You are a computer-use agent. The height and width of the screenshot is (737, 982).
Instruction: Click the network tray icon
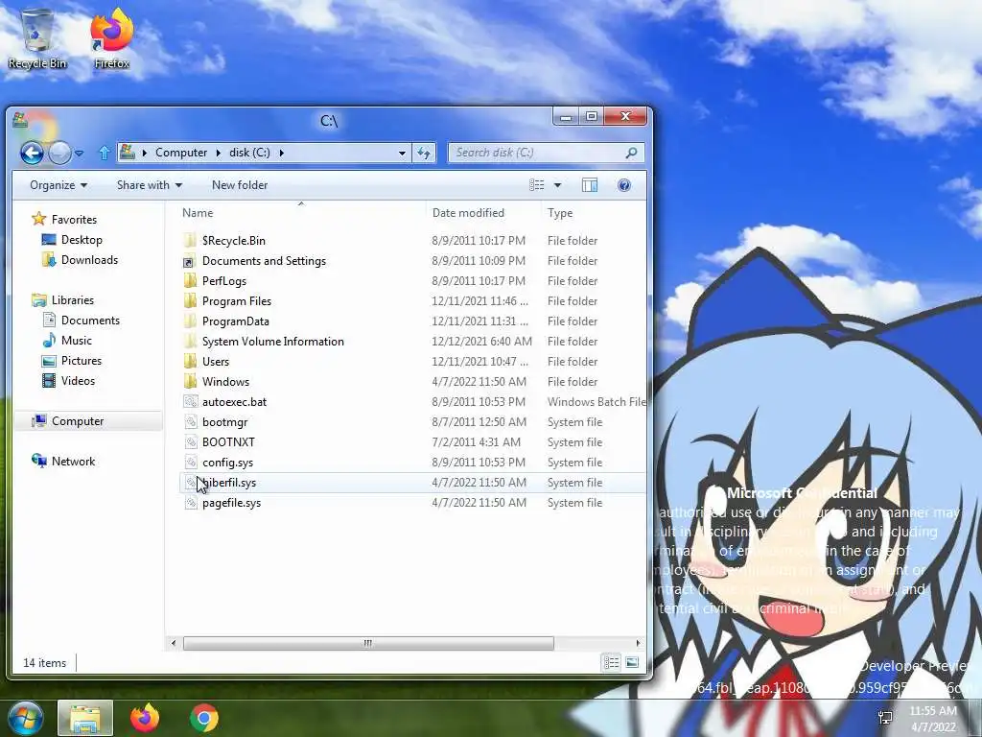(885, 718)
